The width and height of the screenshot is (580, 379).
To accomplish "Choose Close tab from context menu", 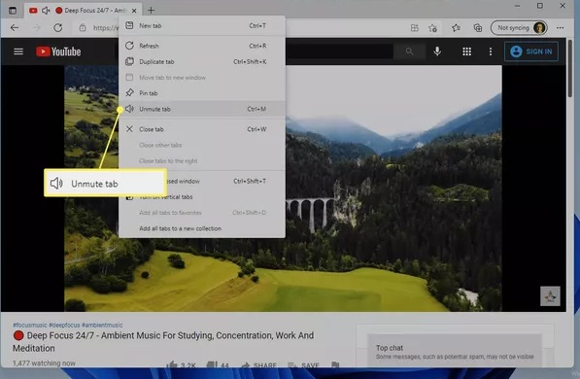I will [x=202, y=129].
